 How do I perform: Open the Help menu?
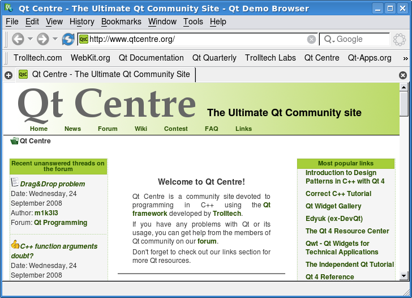pos(218,22)
